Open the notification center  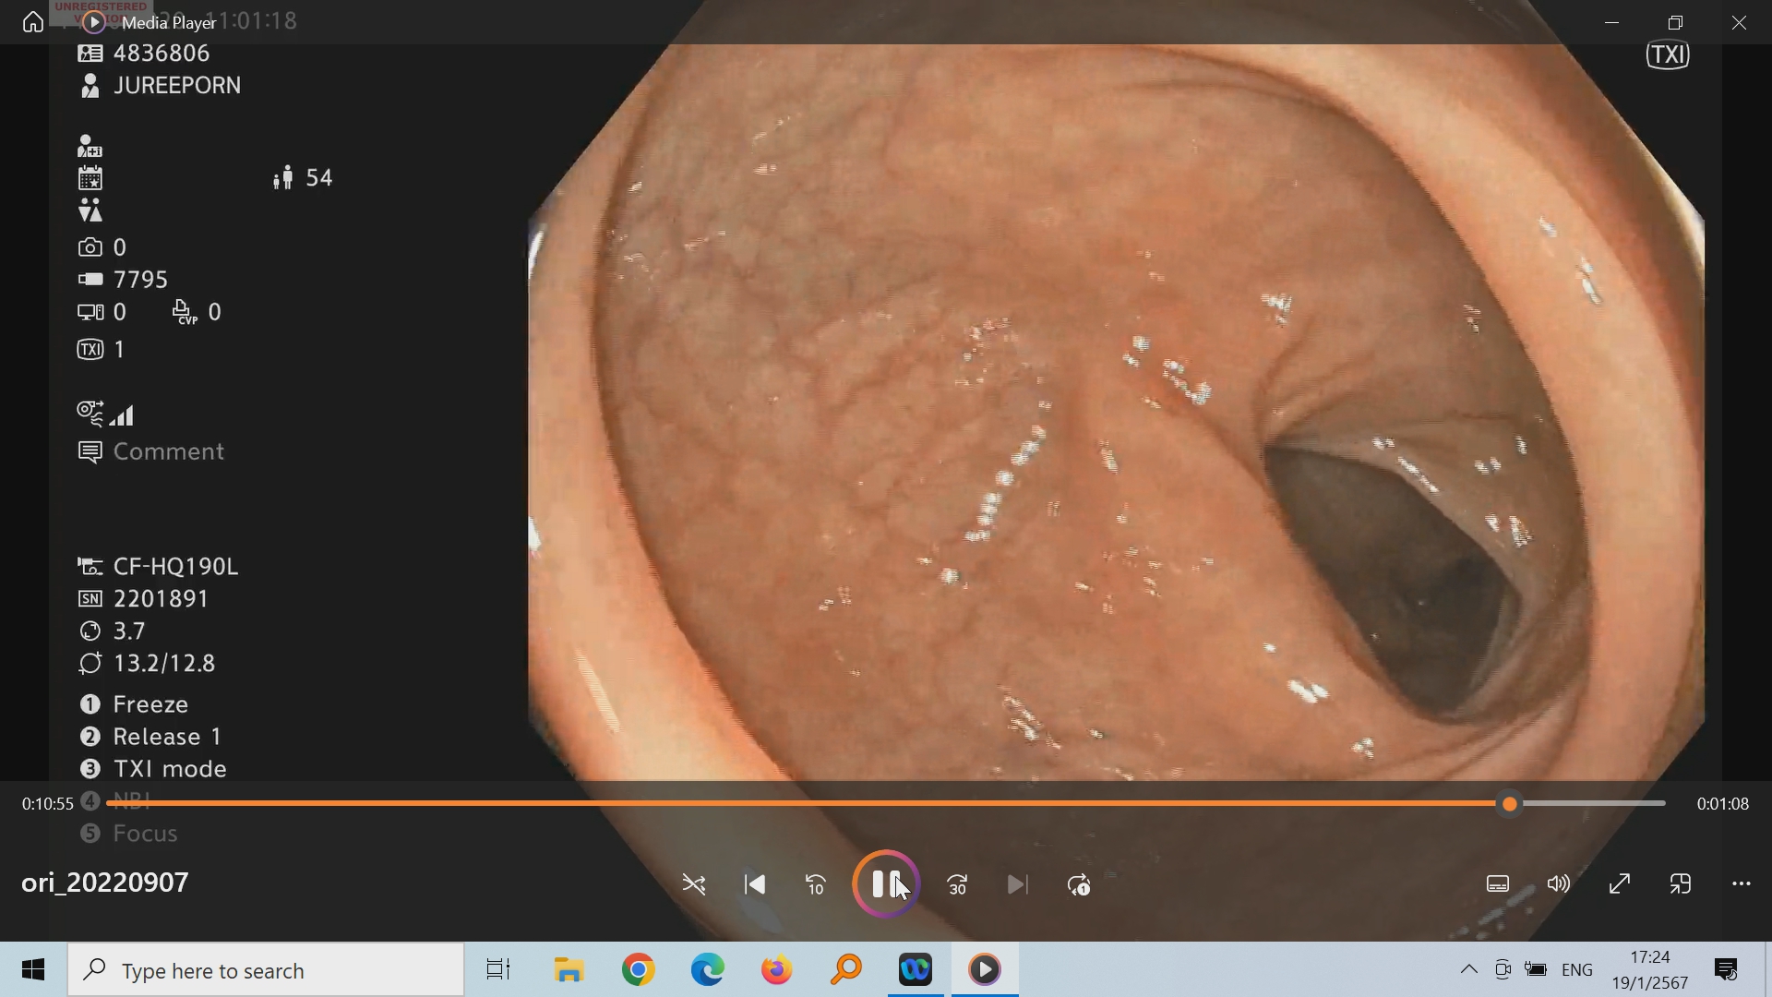coord(1726,970)
